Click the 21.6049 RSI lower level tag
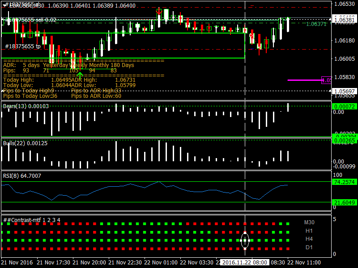Viewport: 358px width, 268px height. pyautogui.click(x=344, y=203)
